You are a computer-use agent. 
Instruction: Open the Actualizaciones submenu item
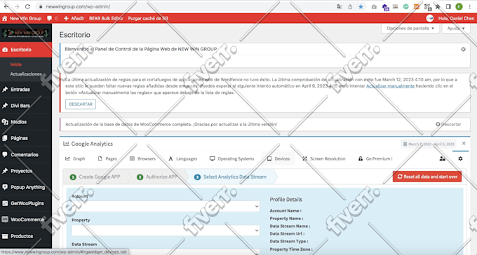click(x=26, y=74)
